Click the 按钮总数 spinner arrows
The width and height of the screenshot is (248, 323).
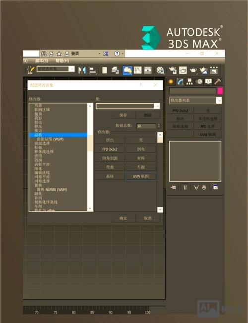pos(159,126)
